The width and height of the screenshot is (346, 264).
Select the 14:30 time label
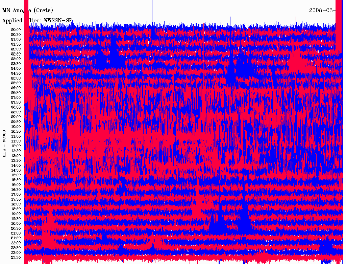pyautogui.click(x=16, y=170)
